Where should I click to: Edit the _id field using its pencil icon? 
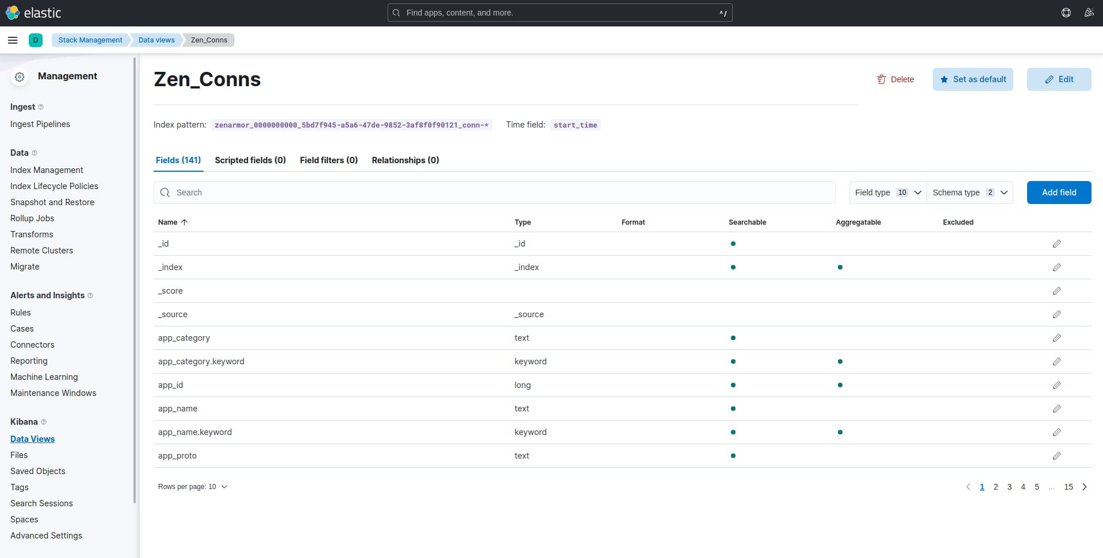(x=1056, y=244)
